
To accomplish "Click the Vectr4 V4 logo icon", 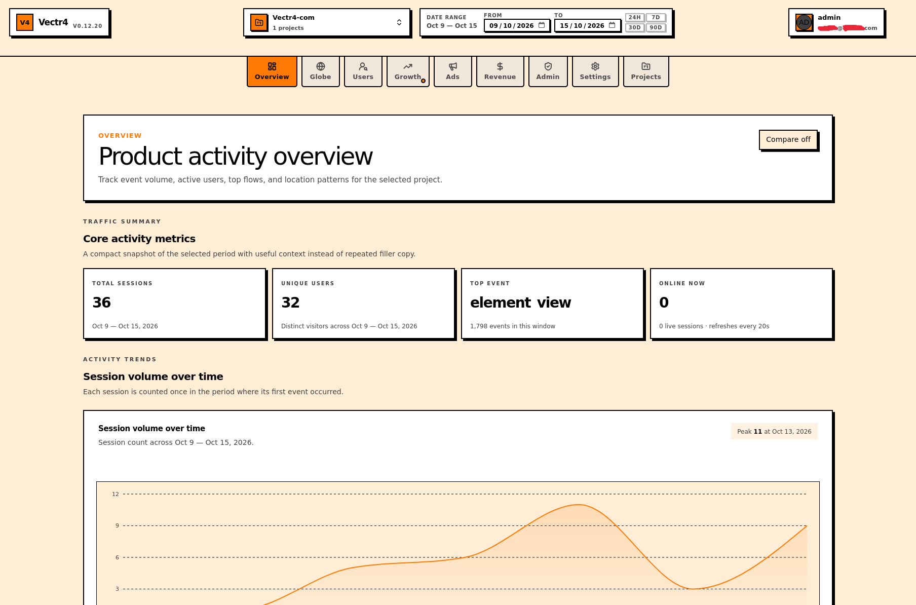I will 25,22.
